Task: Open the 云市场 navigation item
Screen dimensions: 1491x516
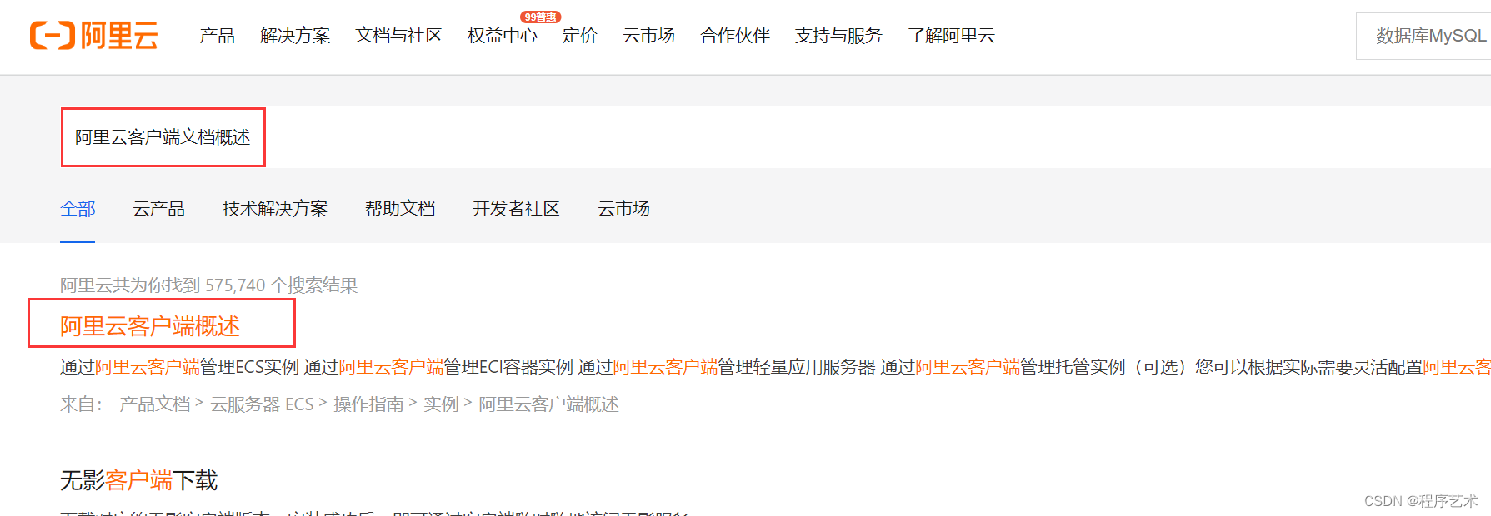Action: tap(648, 36)
